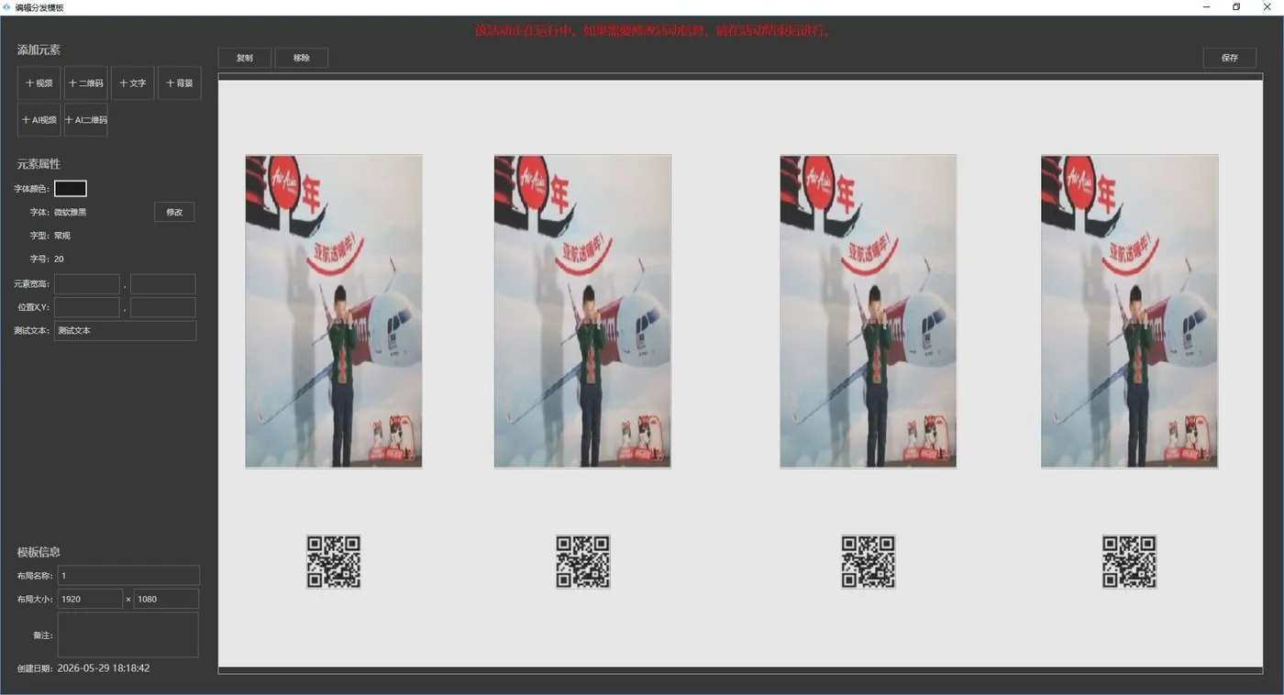Click the X position field in 位置X,Y

pos(87,307)
